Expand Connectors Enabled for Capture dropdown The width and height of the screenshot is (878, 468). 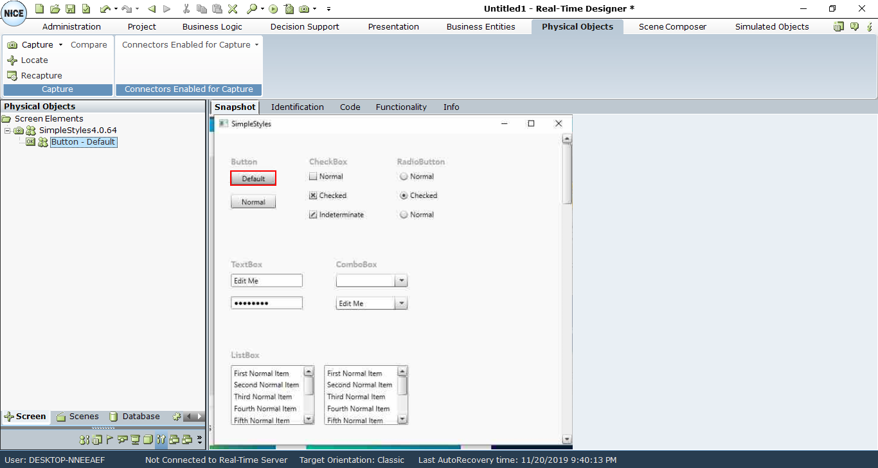(x=256, y=45)
